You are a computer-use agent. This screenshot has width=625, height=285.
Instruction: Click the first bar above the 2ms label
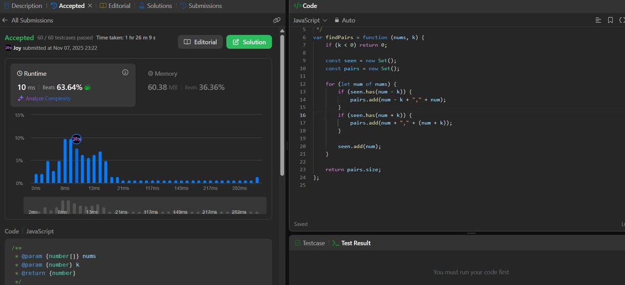click(36, 179)
